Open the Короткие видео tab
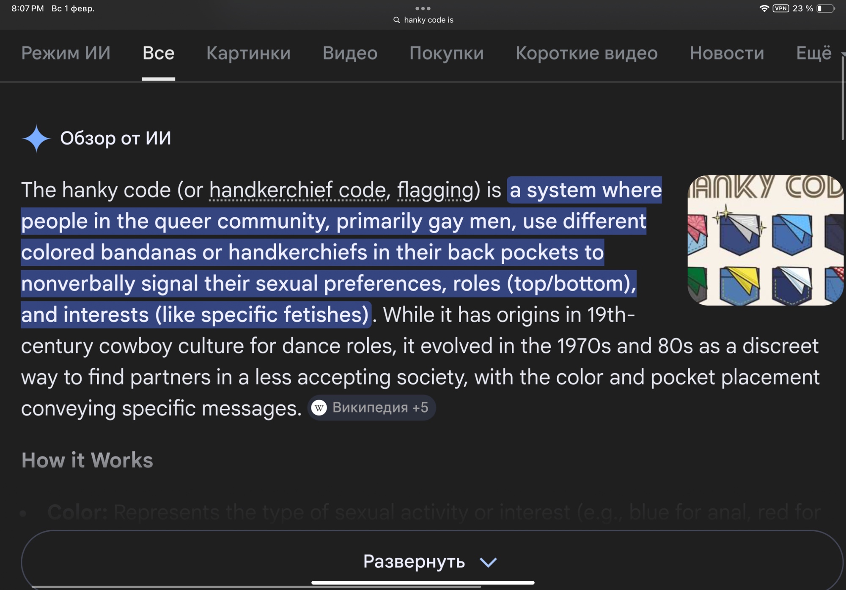The width and height of the screenshot is (846, 590). [x=586, y=53]
